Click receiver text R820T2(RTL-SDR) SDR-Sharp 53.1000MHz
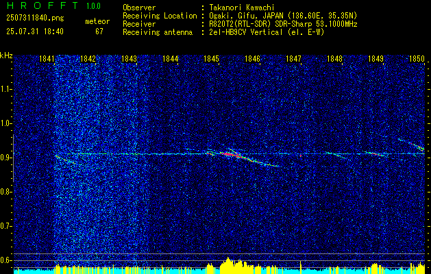This screenshot has height=274, width=431. (283, 24)
